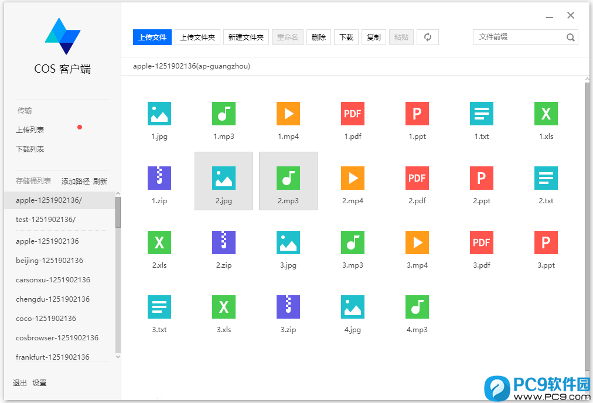Image resolution: width=593 pixels, height=403 pixels.
Task: Select the 1.mp4 video file icon
Action: click(288, 114)
